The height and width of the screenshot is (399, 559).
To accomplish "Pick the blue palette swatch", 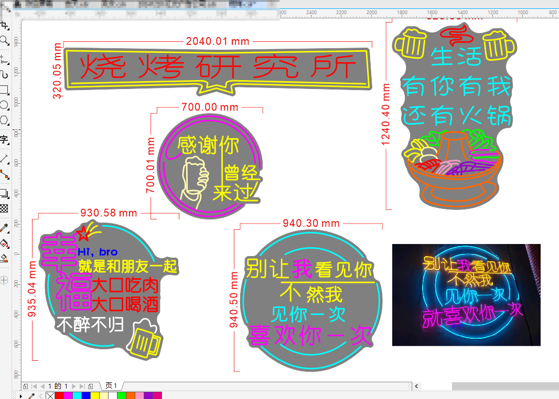I will point(86,396).
